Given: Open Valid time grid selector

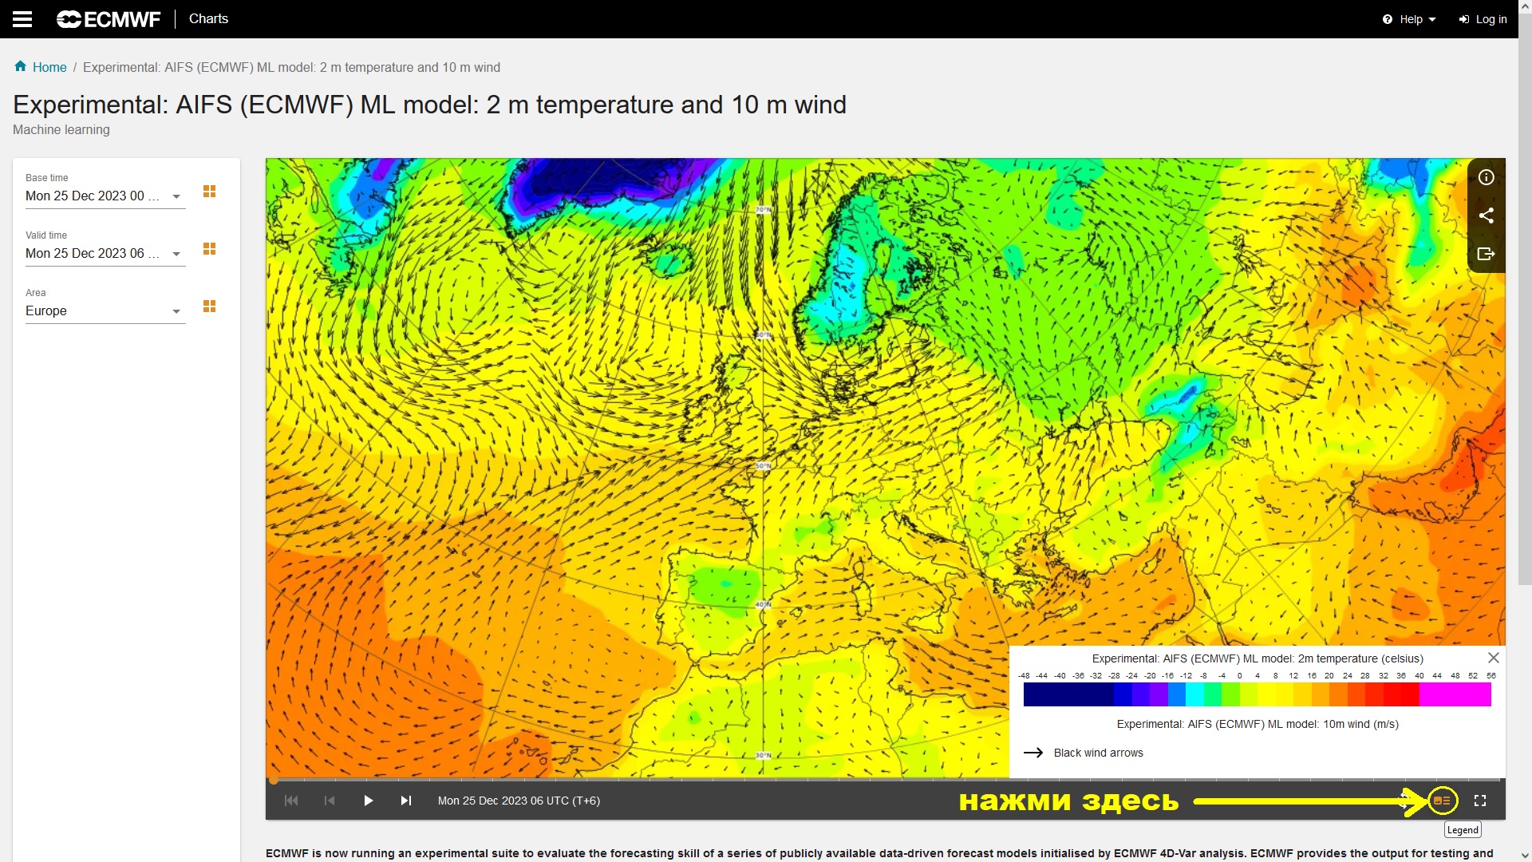Looking at the screenshot, I should coord(209,249).
